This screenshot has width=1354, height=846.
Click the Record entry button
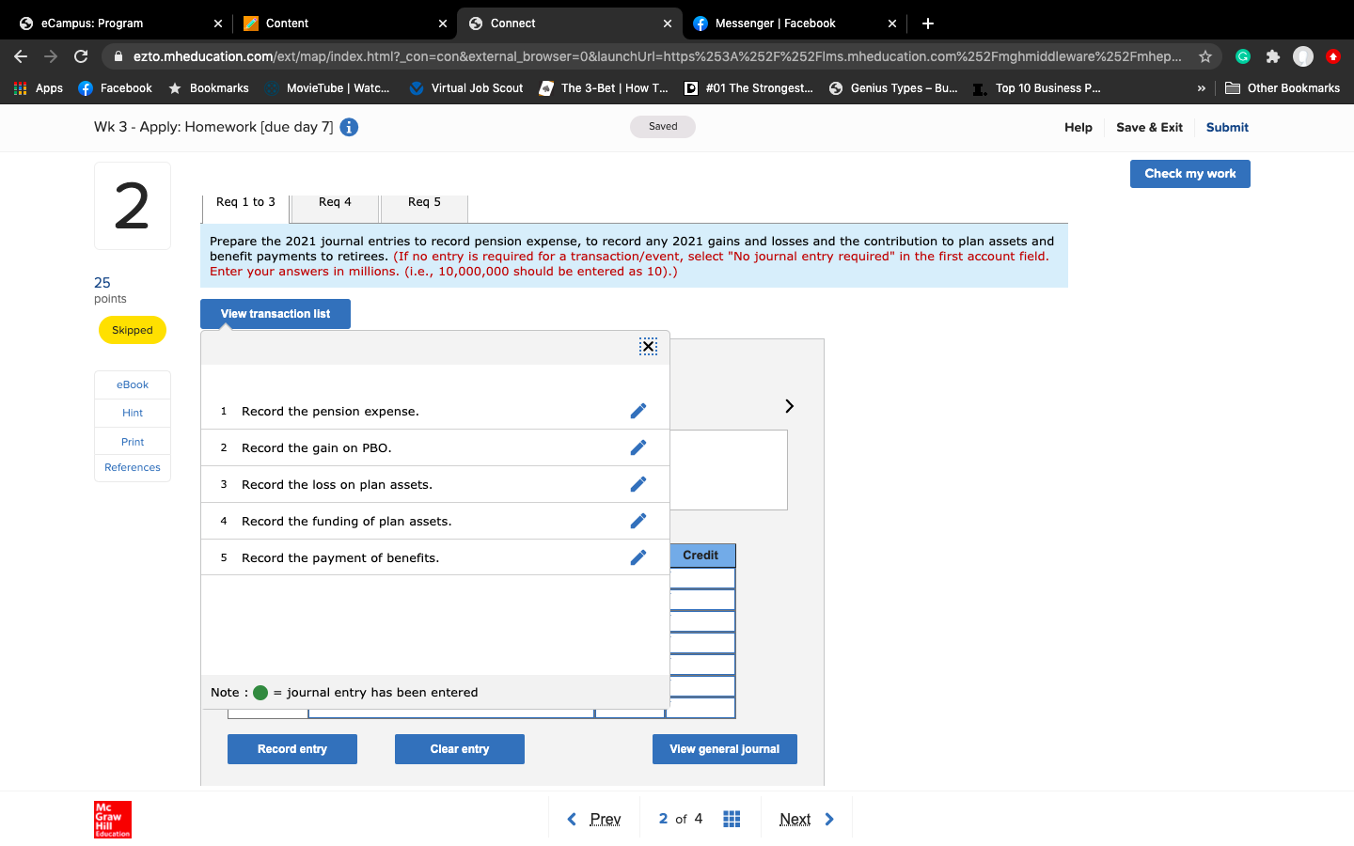pos(291,749)
